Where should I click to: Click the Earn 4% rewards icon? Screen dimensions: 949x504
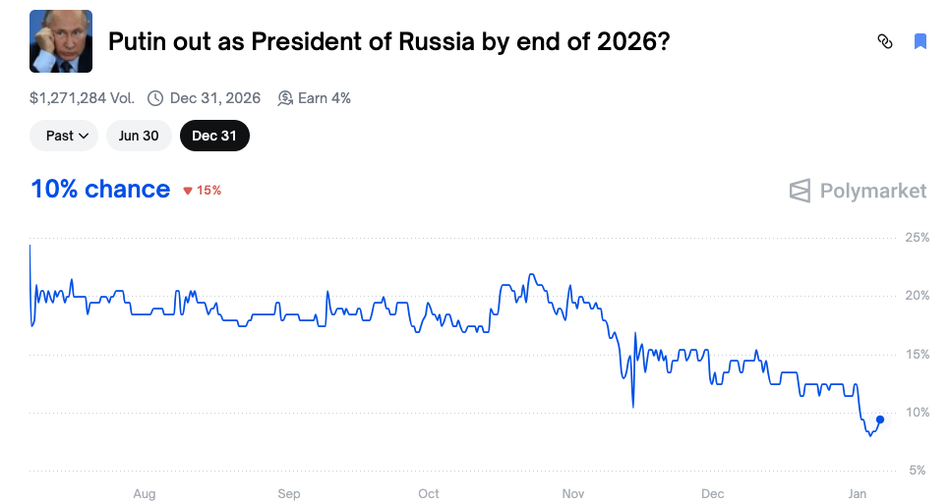point(285,98)
